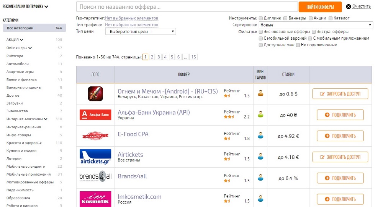Tick the Каталог checkbox
383x207 pixels.
pyautogui.click(x=331, y=18)
